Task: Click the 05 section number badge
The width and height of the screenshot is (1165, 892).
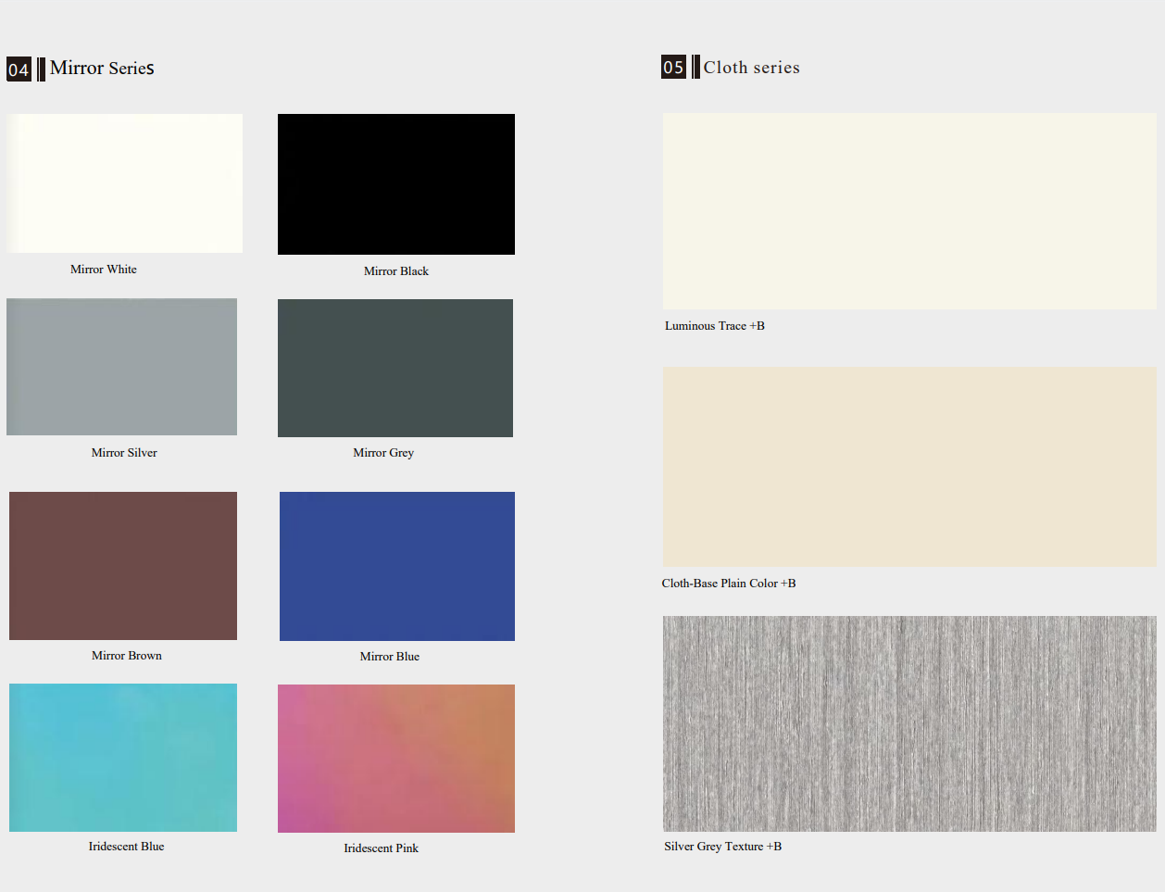Action: click(x=673, y=67)
